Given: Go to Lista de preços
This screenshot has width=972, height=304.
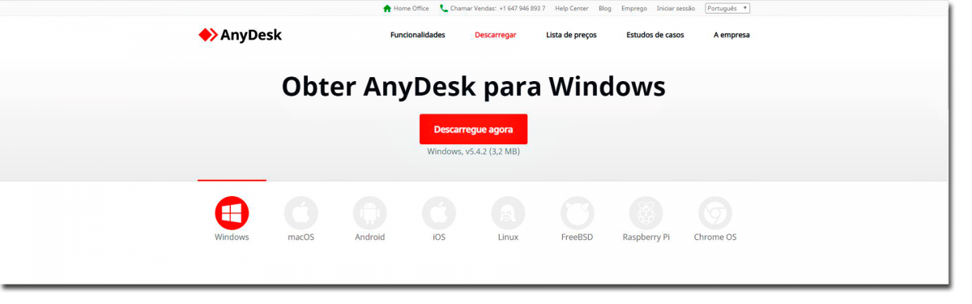Looking at the screenshot, I should (571, 35).
